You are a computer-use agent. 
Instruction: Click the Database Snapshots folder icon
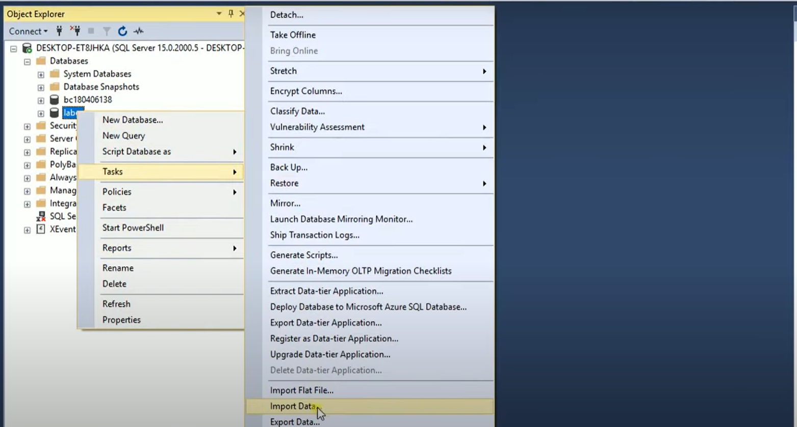pos(55,87)
